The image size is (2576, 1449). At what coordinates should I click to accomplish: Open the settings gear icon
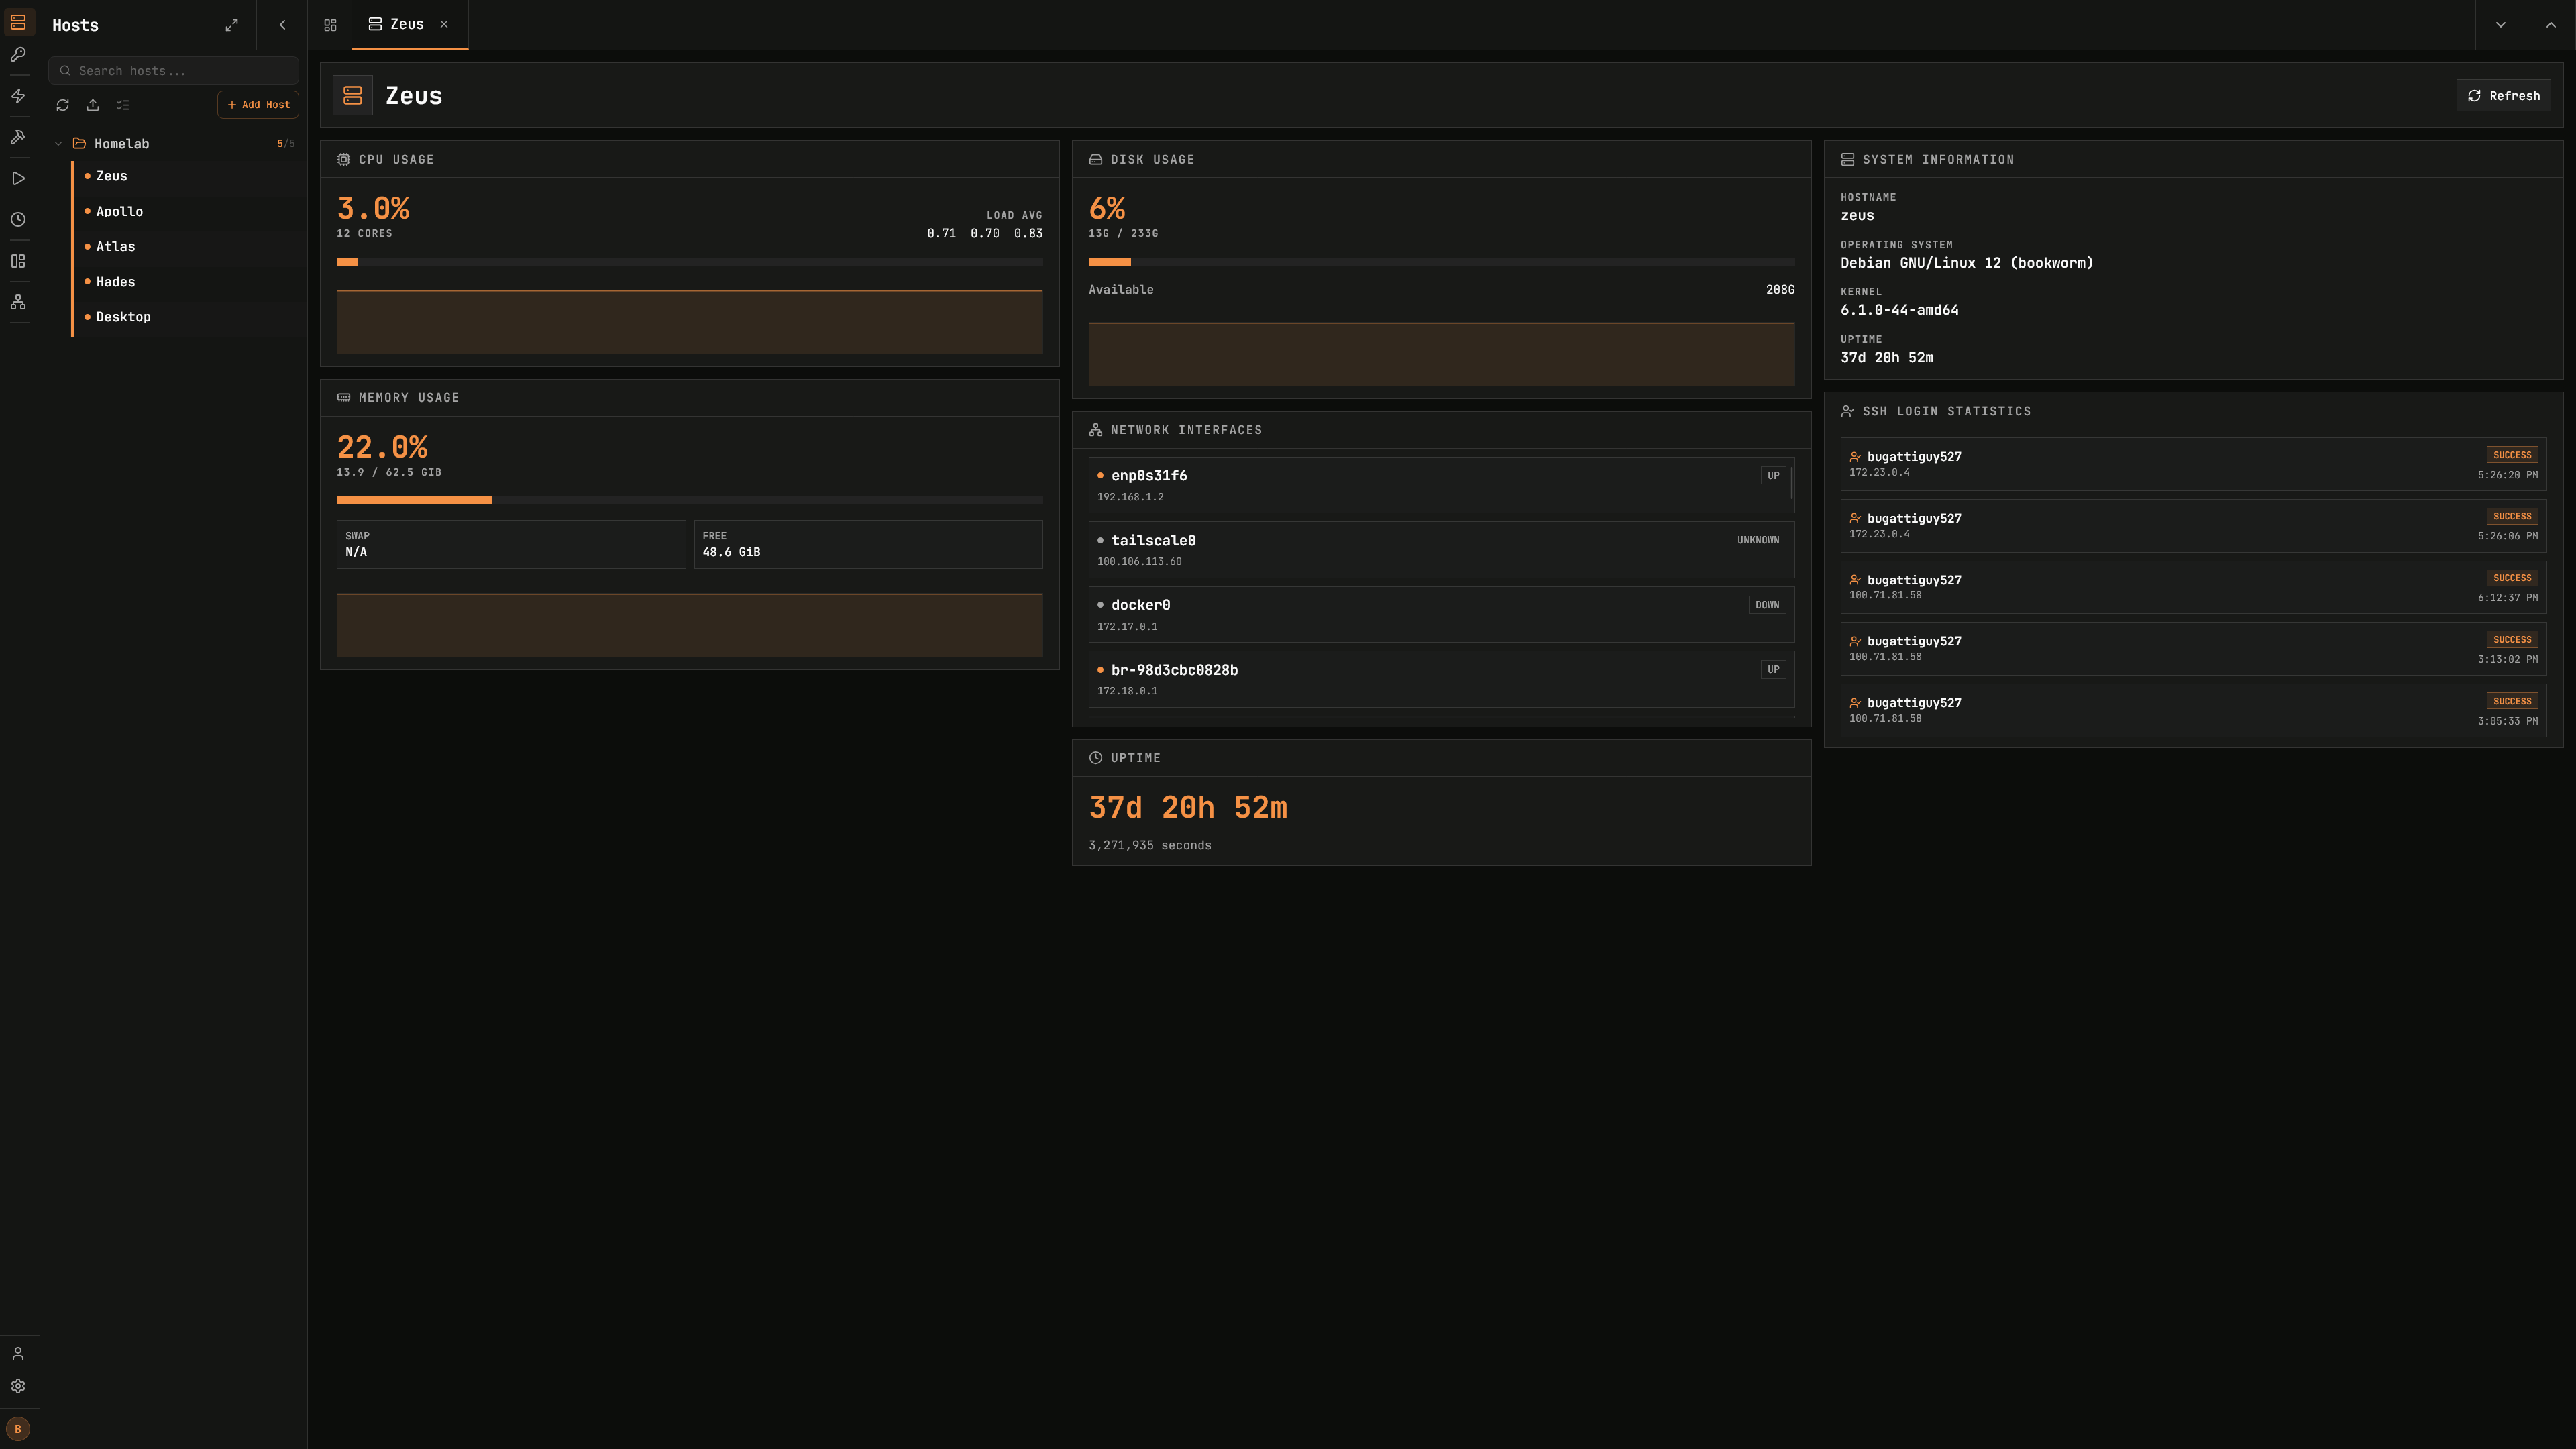[18, 1387]
